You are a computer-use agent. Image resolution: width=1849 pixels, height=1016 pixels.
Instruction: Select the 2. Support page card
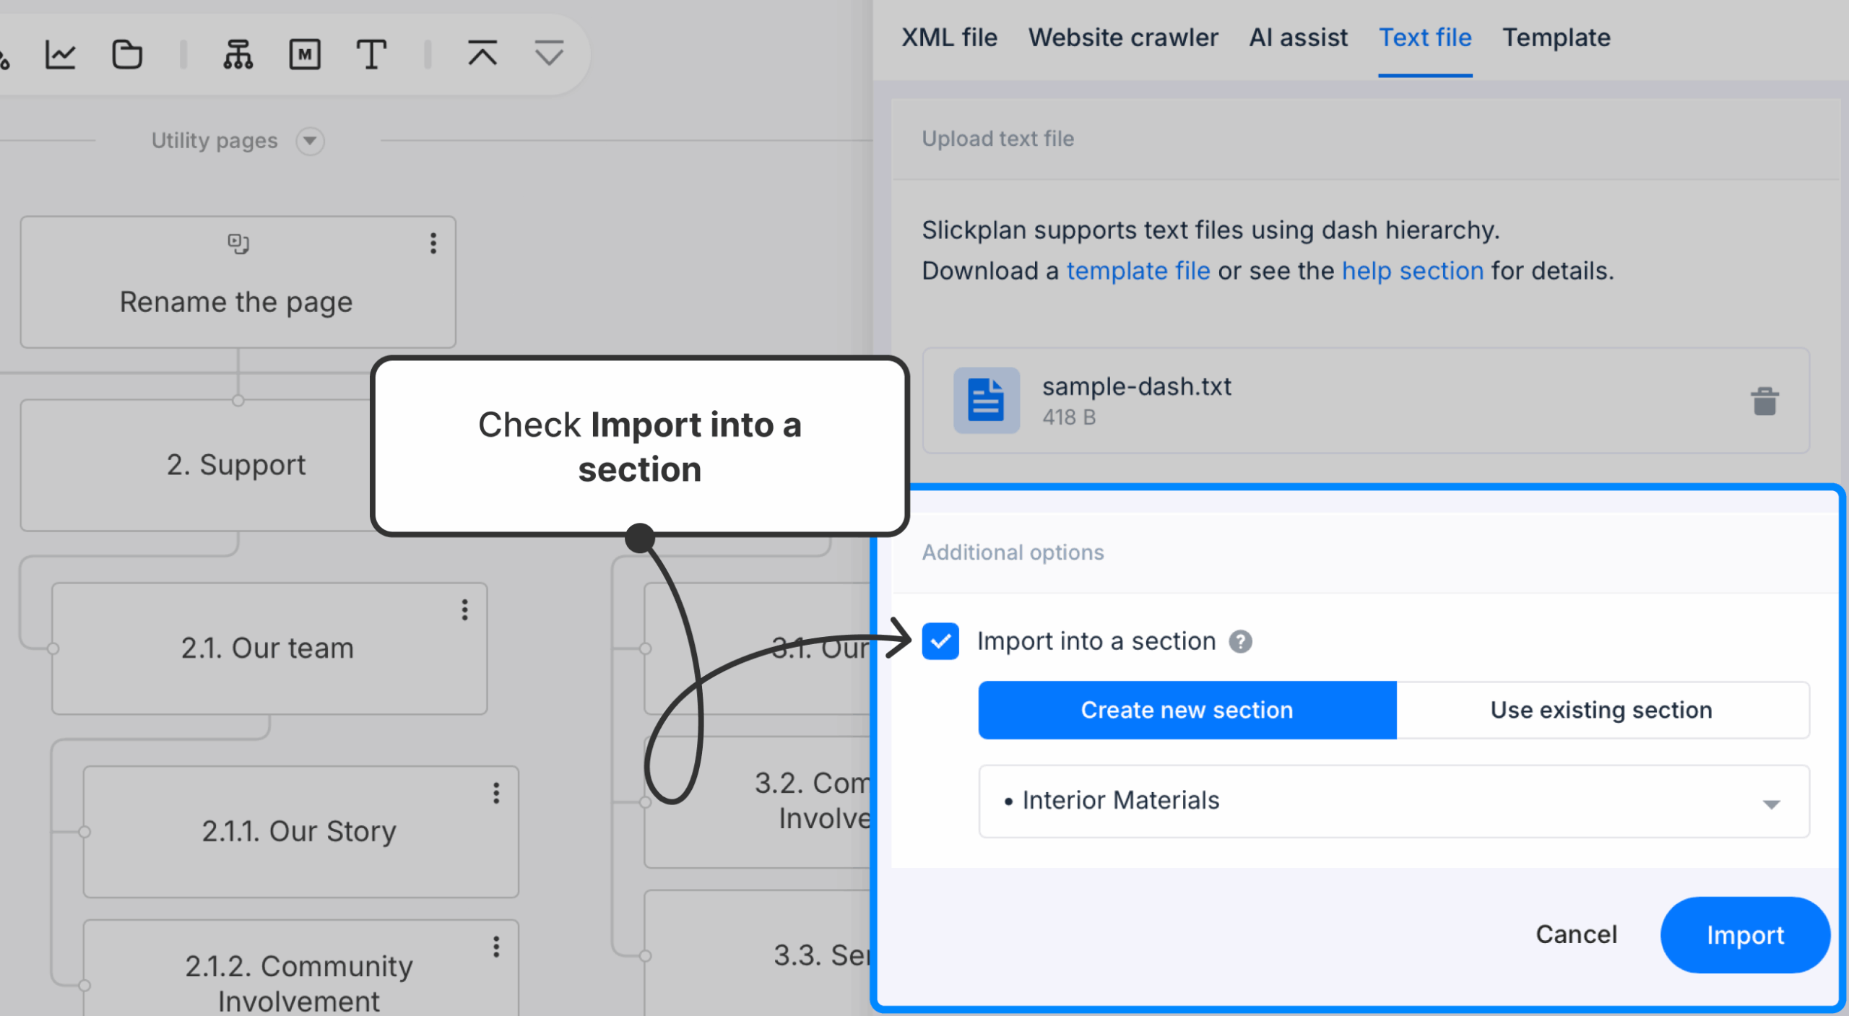(x=236, y=466)
